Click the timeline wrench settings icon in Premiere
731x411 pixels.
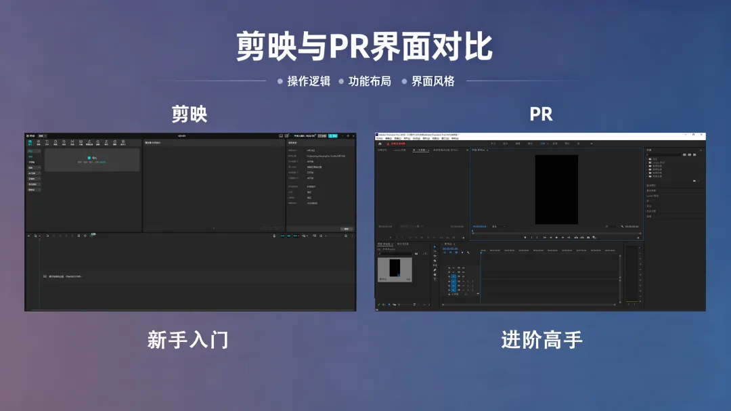(468, 253)
